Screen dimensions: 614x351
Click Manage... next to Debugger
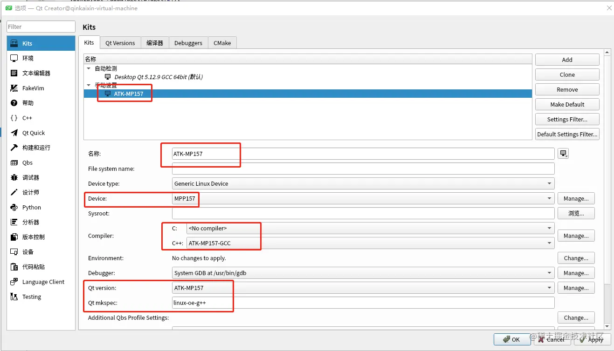576,273
